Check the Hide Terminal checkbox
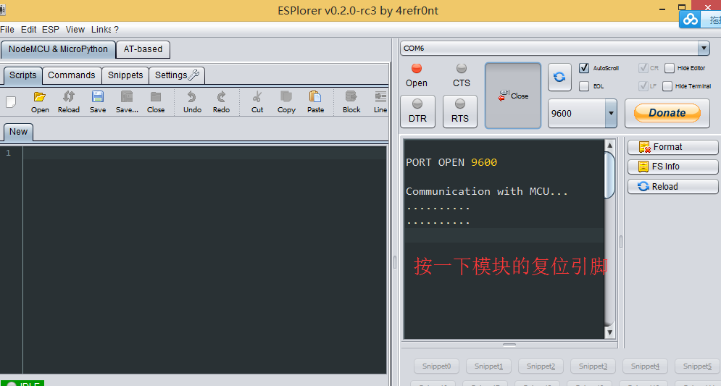Viewport: 721px width, 386px height. (667, 86)
